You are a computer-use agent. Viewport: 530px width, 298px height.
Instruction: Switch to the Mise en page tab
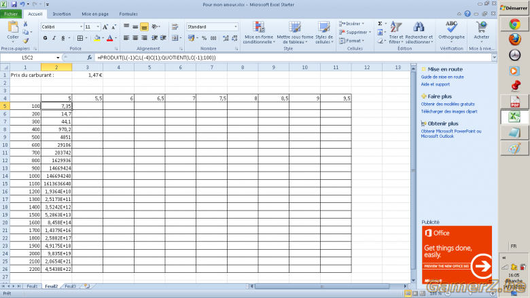tap(95, 14)
